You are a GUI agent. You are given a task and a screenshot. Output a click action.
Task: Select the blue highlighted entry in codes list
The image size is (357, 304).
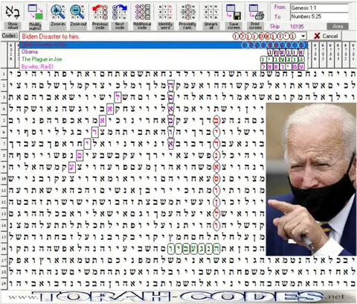click(x=164, y=45)
